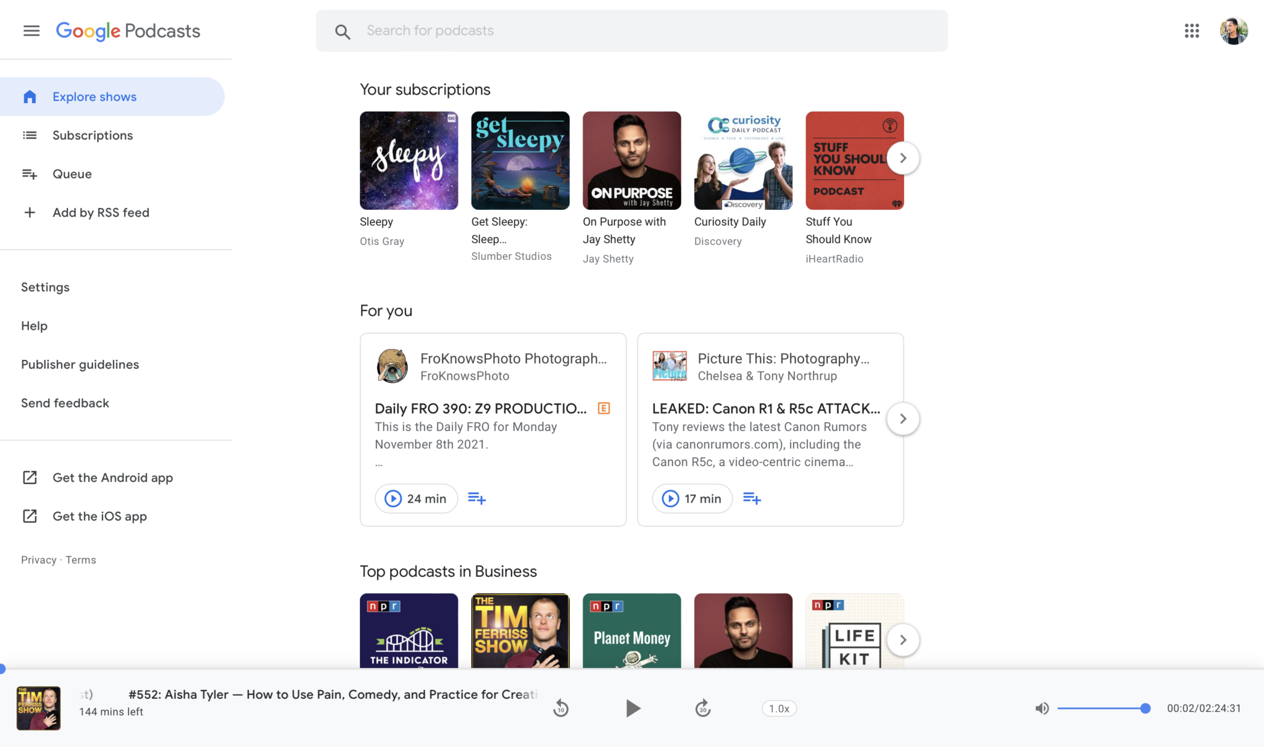This screenshot has height=747, width=1264.
Task: Open Subscriptions in sidebar
Action: coord(93,135)
